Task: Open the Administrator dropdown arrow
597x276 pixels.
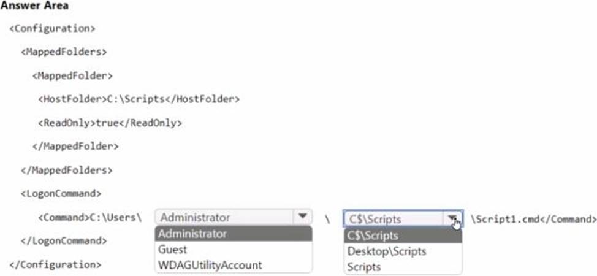Action: point(302,217)
